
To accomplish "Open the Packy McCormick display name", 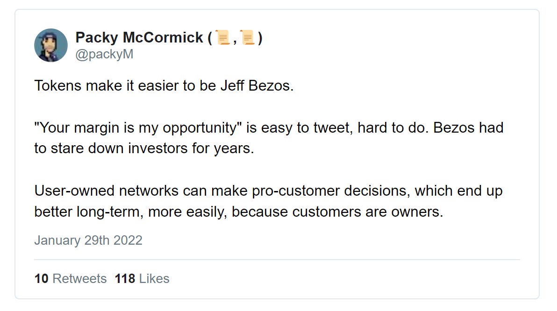I will [x=139, y=38].
